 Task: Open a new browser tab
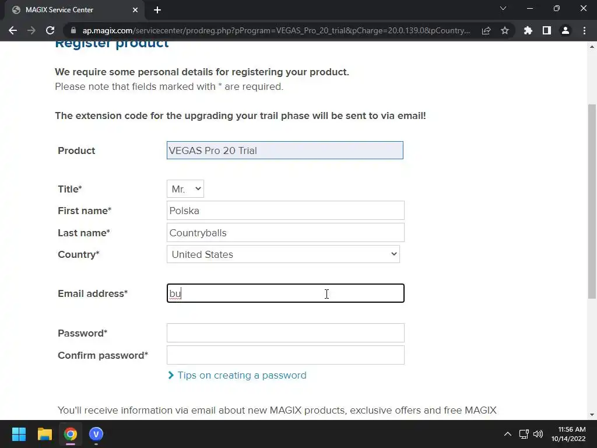pos(157,10)
